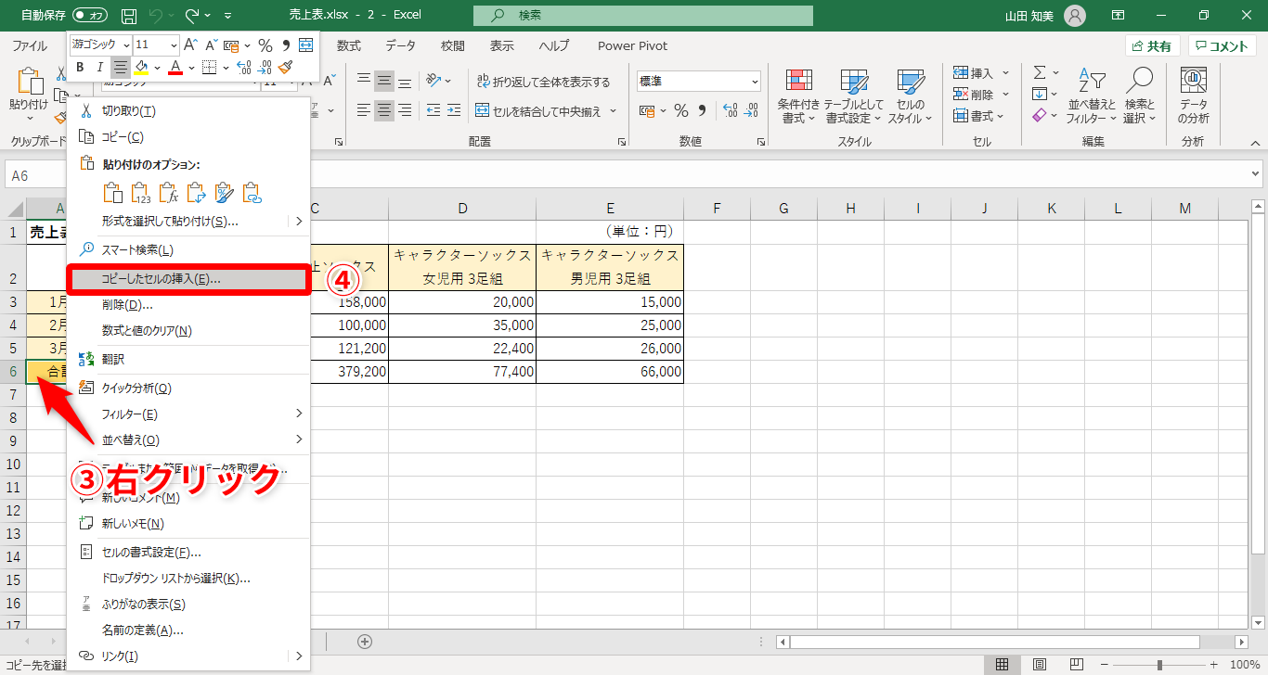
Task: Open the mini toolbar font size dropdown
Action: coord(174,45)
